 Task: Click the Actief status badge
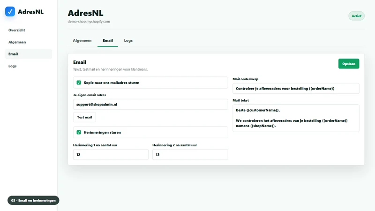pos(356,16)
